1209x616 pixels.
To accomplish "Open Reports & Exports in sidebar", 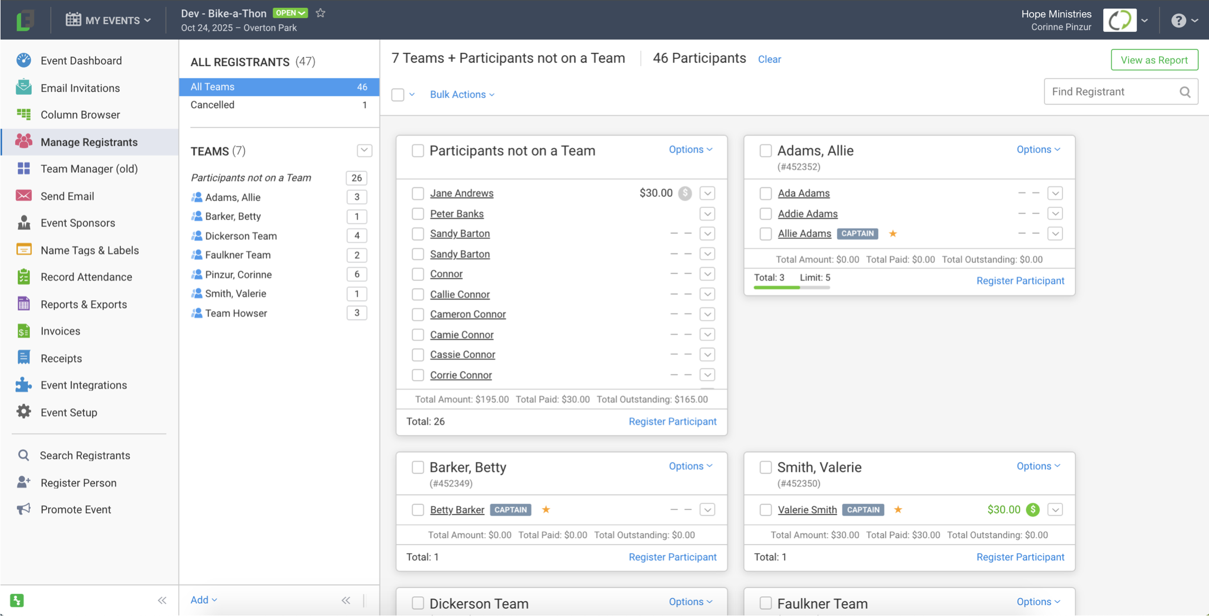I will pos(83,304).
